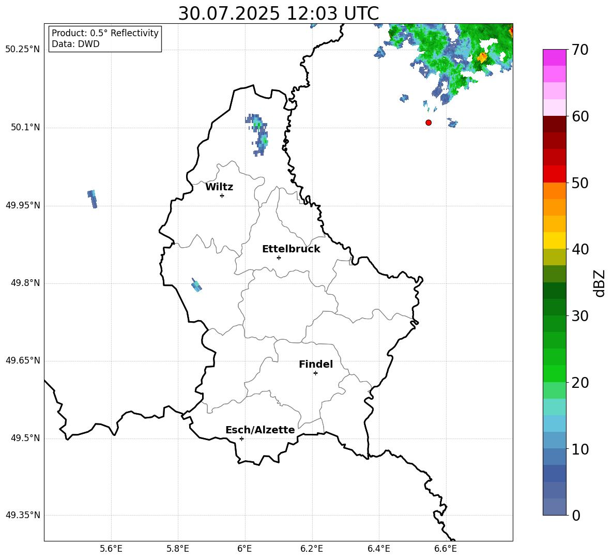Click the 6.6°E longitude label
612x559 pixels.
[x=446, y=549]
